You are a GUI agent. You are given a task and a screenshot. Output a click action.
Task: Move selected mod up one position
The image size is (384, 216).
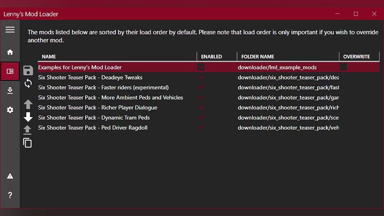(x=28, y=104)
